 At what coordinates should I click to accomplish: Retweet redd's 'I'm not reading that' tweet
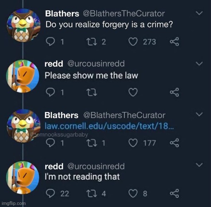tap(92, 193)
